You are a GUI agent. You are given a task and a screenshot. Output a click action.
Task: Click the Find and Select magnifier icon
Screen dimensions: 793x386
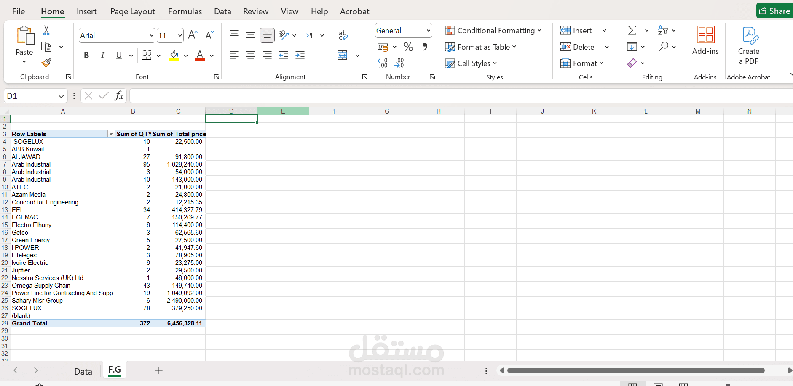(x=663, y=46)
